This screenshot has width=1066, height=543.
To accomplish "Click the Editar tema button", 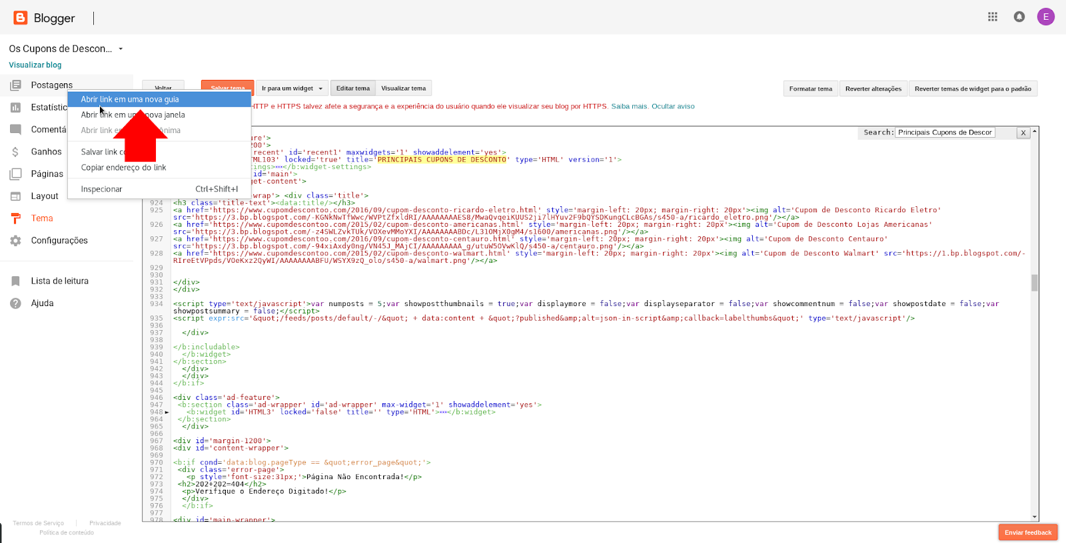I will coord(352,88).
